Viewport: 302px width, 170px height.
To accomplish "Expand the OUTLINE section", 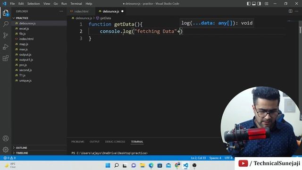I will (39, 148).
